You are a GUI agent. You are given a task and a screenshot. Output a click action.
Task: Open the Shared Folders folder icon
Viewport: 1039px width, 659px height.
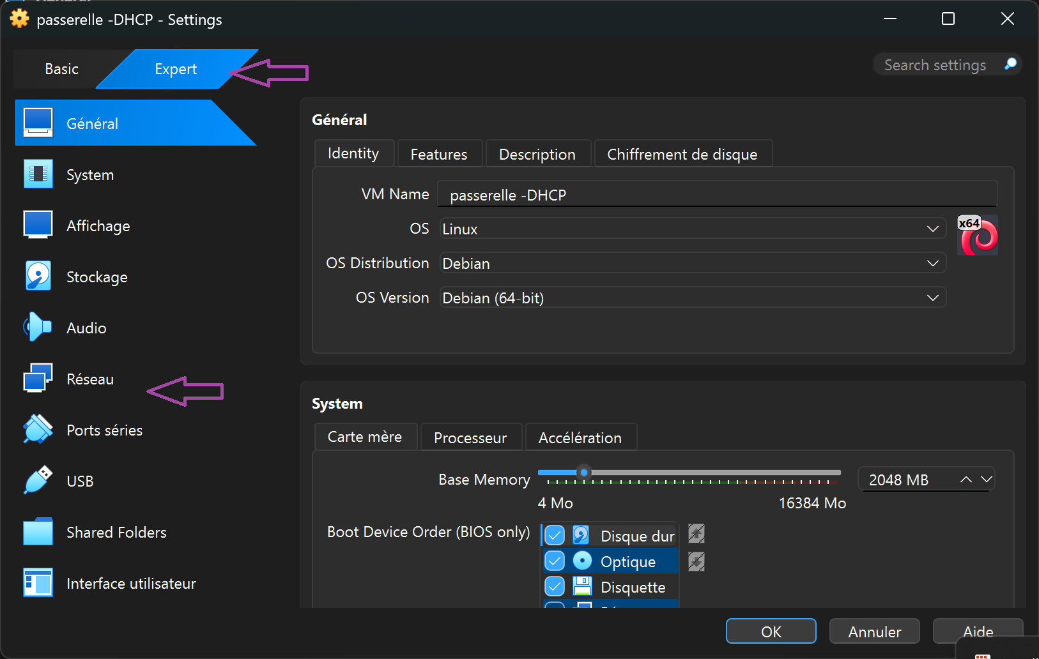click(38, 532)
